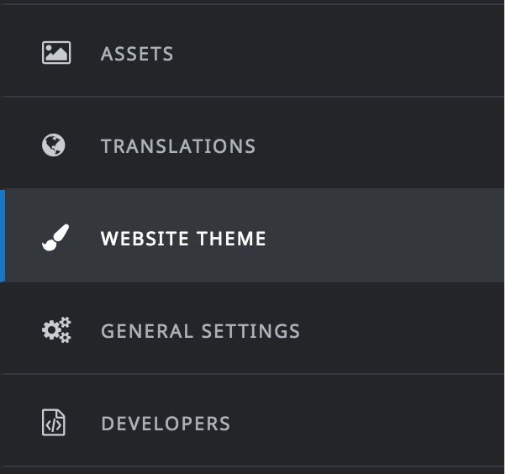The height and width of the screenshot is (474, 506).
Task: Click the DEVELOPERS text label
Action: click(166, 424)
